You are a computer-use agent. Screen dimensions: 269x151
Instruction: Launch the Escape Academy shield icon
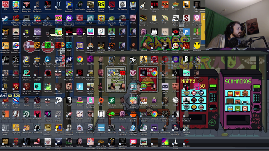[x=133, y=73]
